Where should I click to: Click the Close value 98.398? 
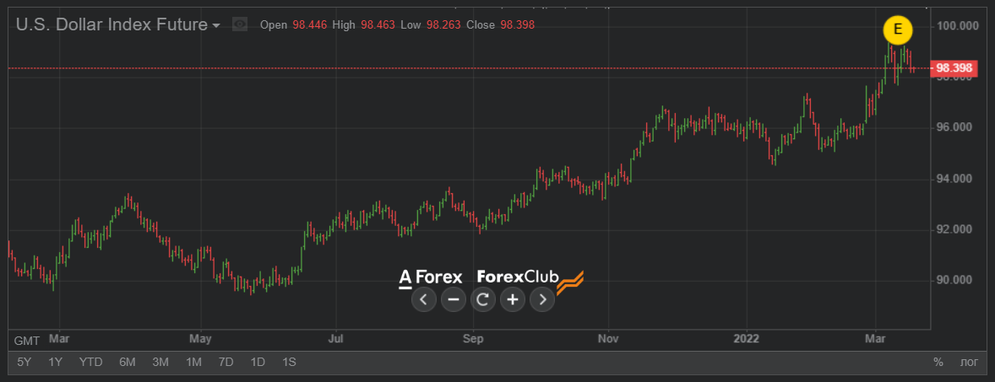coord(517,25)
